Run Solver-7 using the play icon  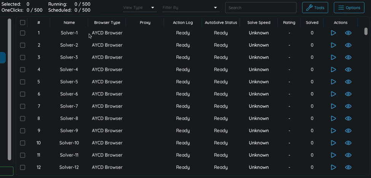pyautogui.click(x=333, y=106)
